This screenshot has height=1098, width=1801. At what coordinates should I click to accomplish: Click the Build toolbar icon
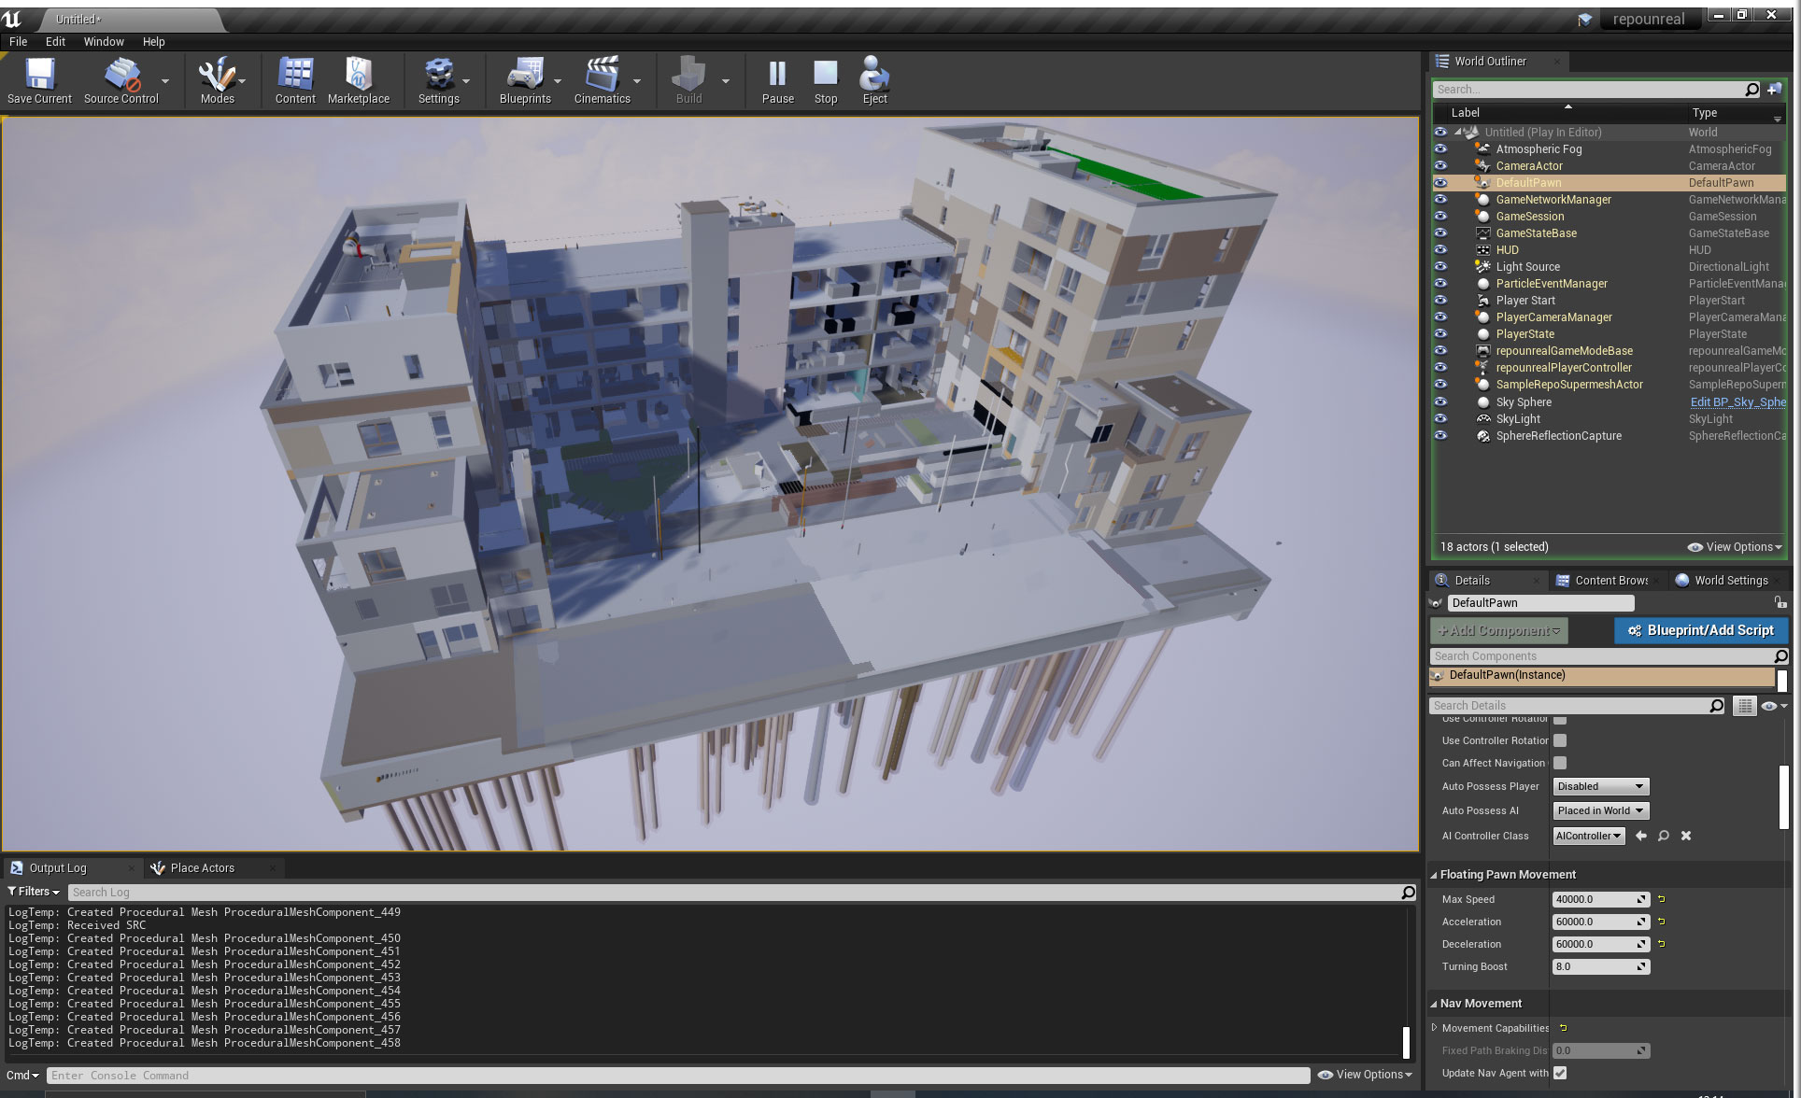[x=688, y=81]
